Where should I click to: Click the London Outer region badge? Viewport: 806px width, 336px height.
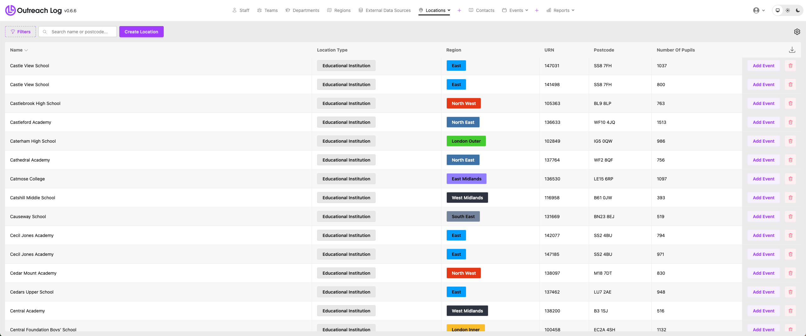click(x=466, y=141)
